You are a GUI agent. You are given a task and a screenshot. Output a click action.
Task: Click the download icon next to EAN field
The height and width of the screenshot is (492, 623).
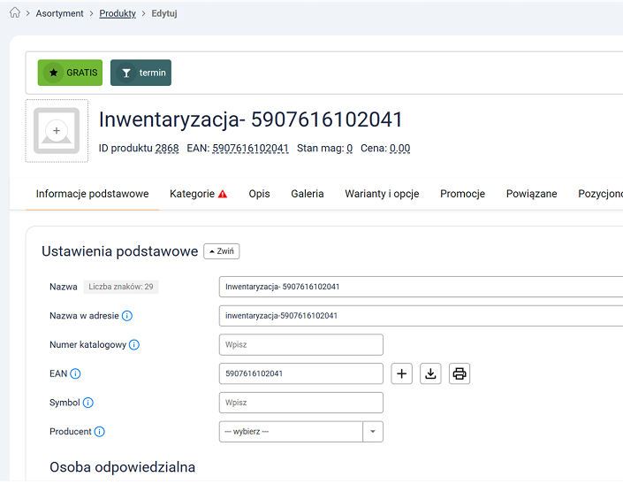[430, 373]
